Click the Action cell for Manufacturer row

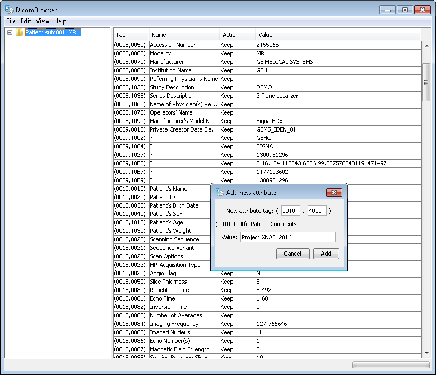[237, 62]
